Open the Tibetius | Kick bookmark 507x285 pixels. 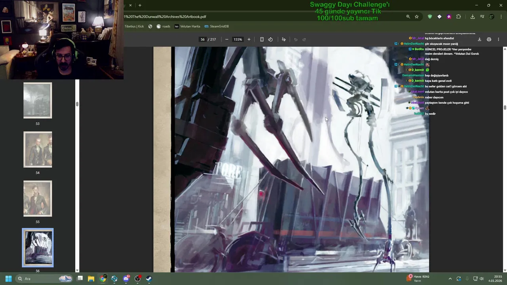[134, 26]
